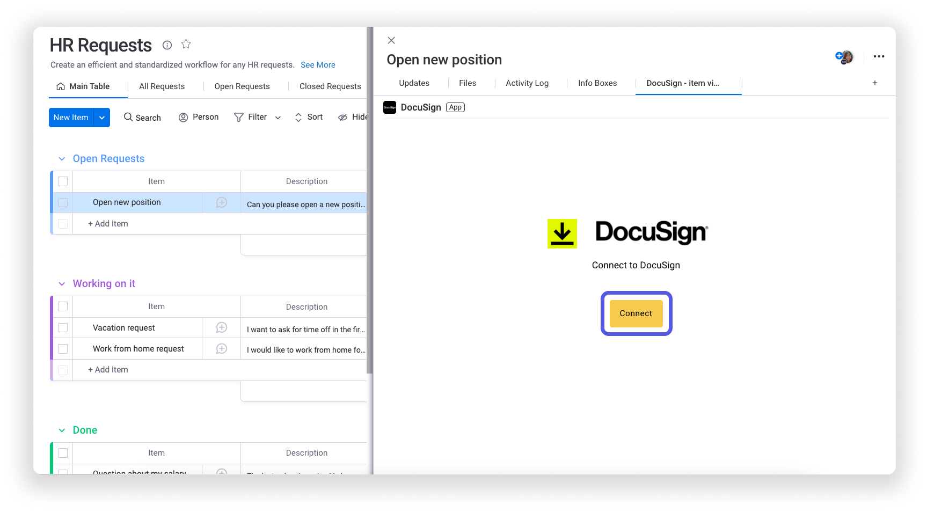Screen dimensions: 927x512
Task: Collapse the Working on it group
Action: [x=61, y=283]
